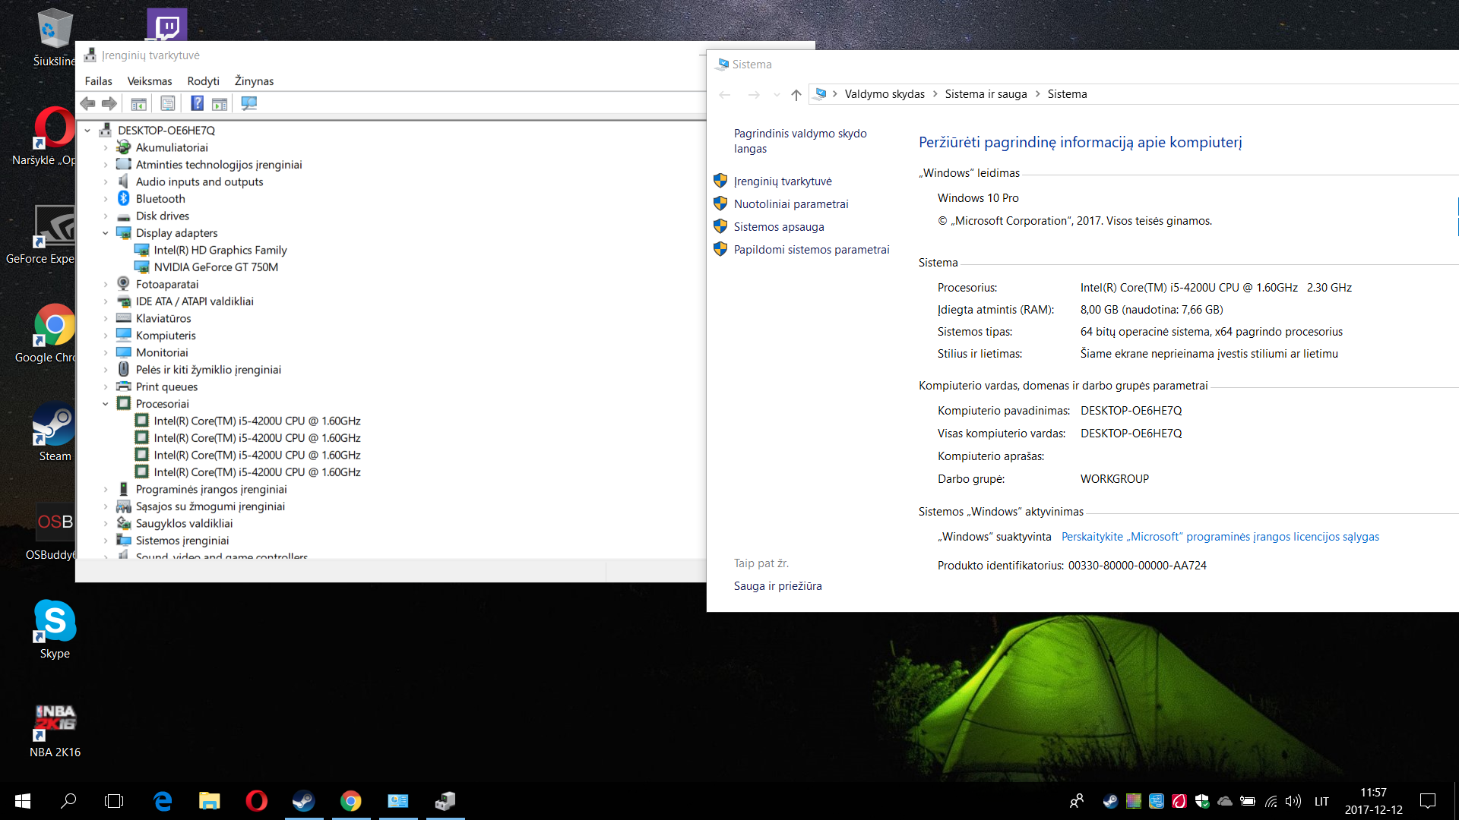Open the Rodyti menu
The width and height of the screenshot is (1459, 820).
[203, 81]
